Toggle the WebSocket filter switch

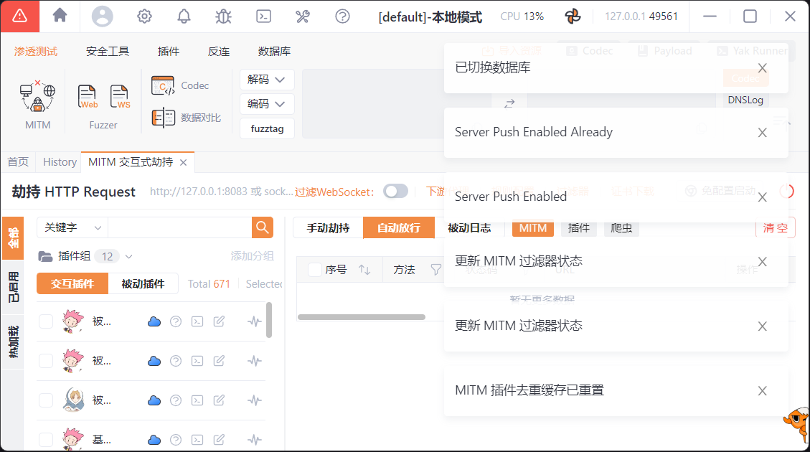pos(395,192)
